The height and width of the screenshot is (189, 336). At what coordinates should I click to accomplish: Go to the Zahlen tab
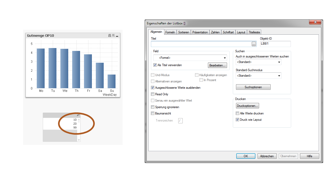(215, 32)
